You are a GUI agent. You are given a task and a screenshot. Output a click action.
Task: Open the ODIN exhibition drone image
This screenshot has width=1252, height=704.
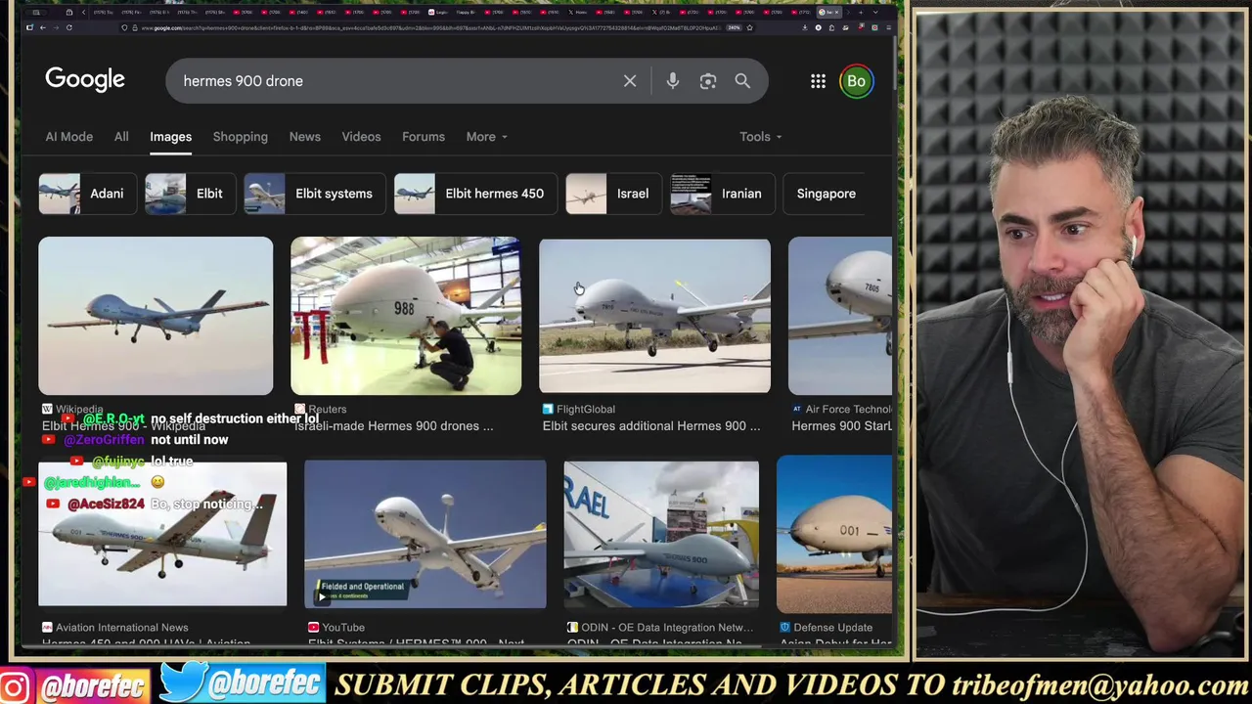(661, 534)
